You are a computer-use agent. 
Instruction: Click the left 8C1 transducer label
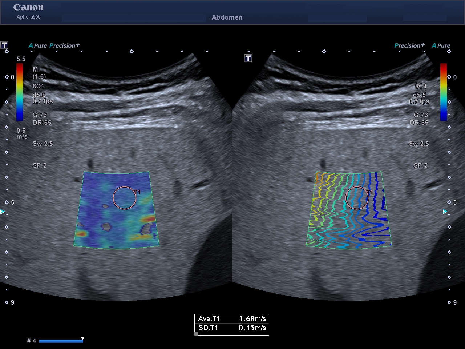click(x=39, y=86)
